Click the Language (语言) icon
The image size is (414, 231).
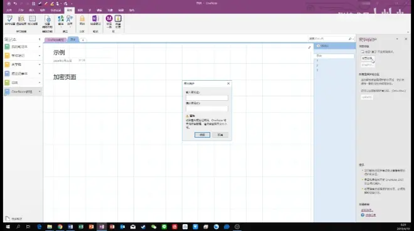(x=70, y=19)
